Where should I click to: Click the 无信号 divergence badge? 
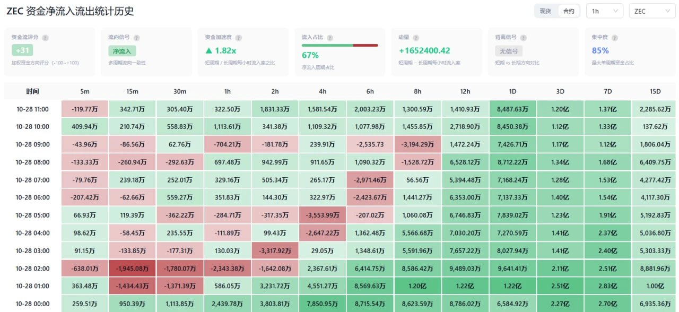tap(509, 51)
